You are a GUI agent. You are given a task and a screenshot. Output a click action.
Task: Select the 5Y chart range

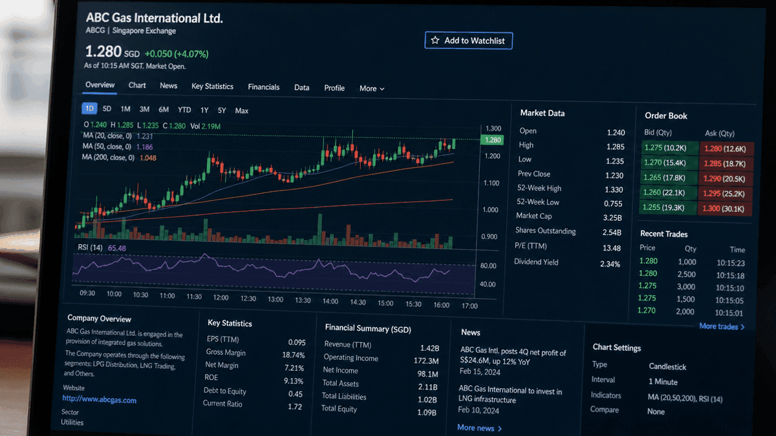222,110
